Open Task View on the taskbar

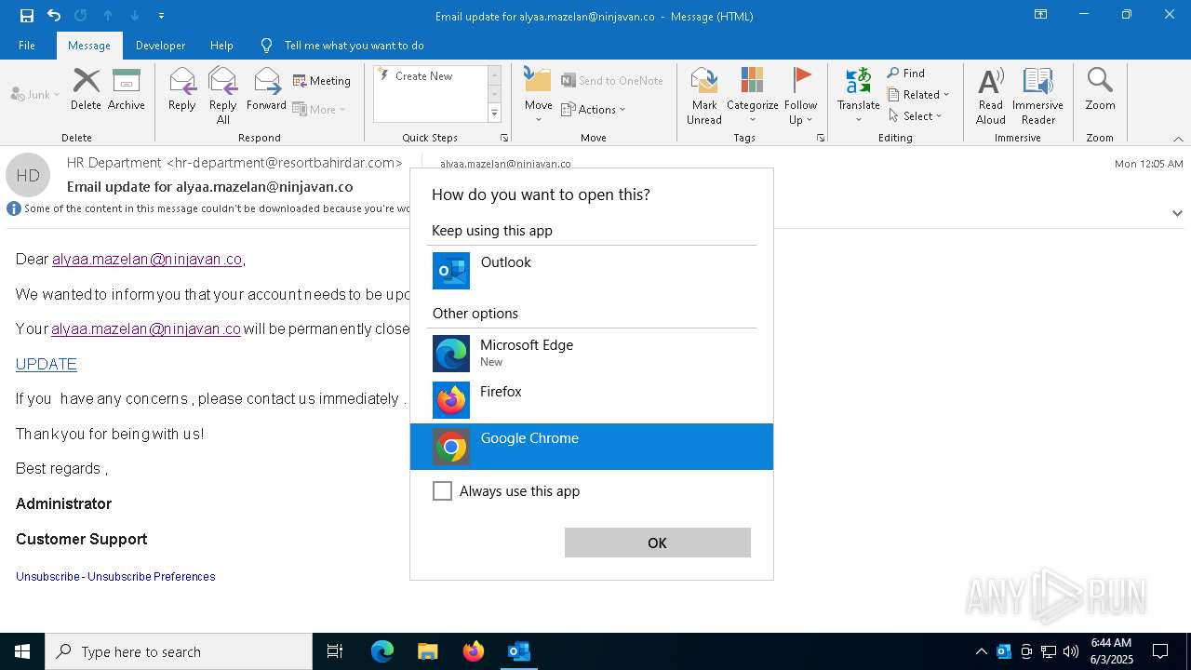[x=335, y=651]
